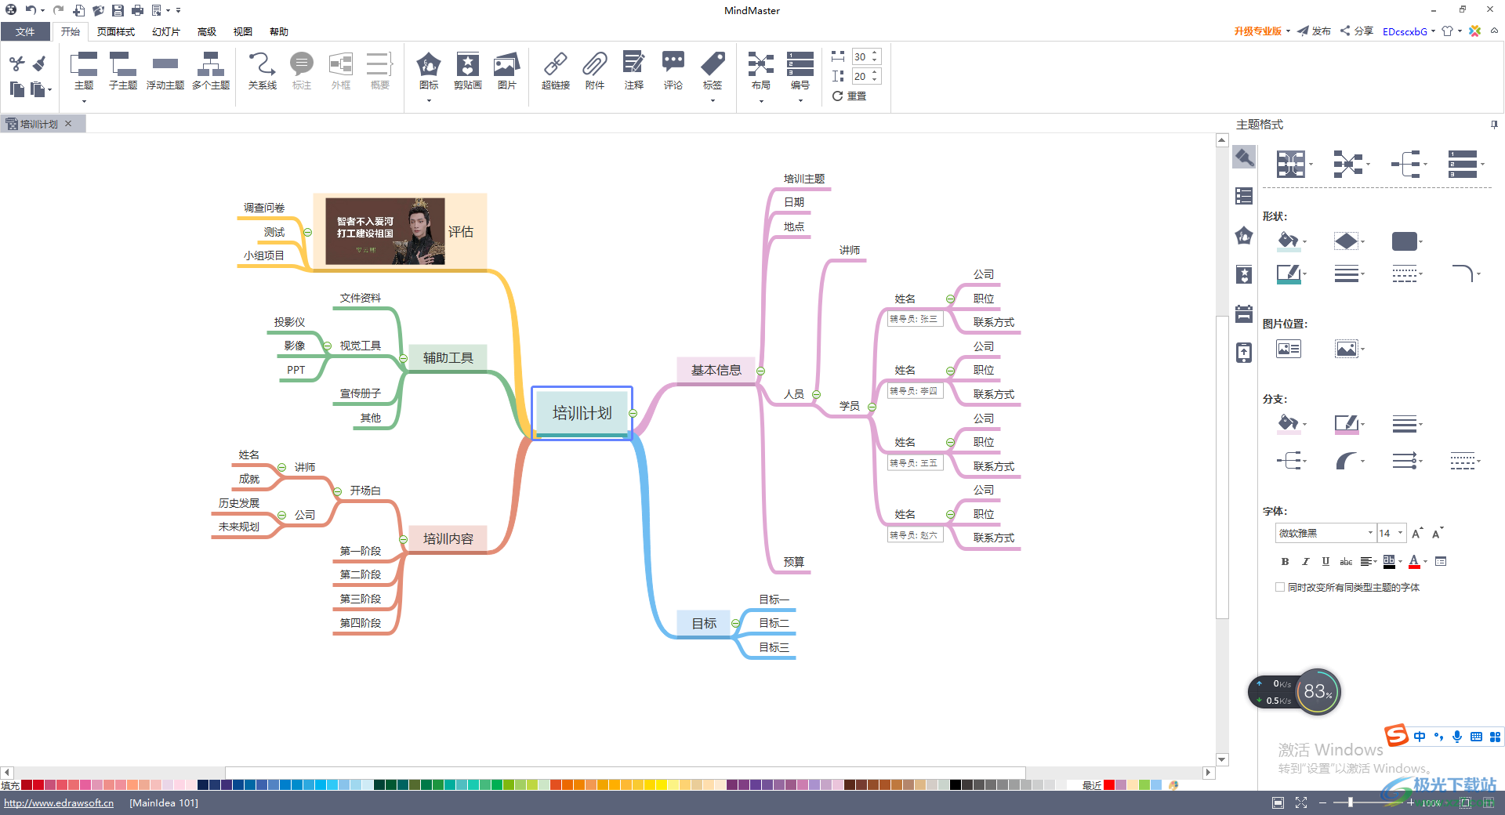Open the edrawsoft.cn link in status bar

59,802
